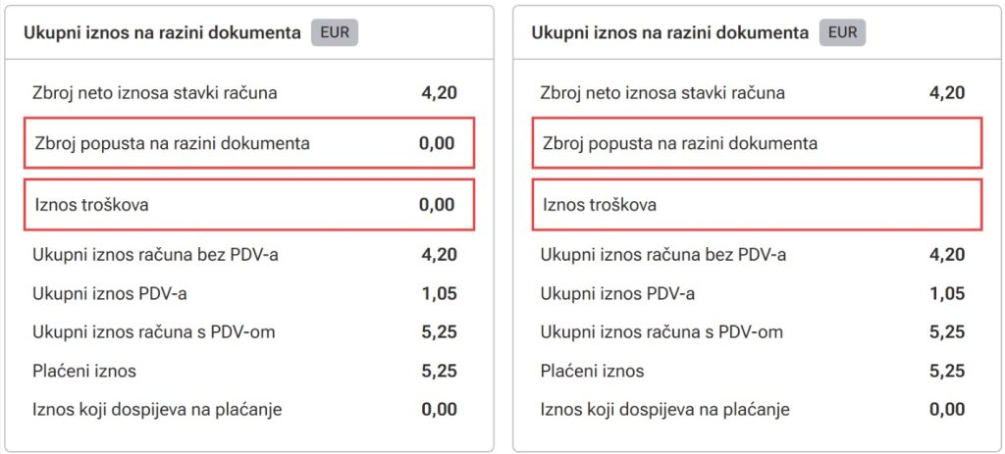The width and height of the screenshot is (1005, 454).
Task: Select 'Ukupni iznos PDV-a' label in right panel
Action: (x=617, y=294)
